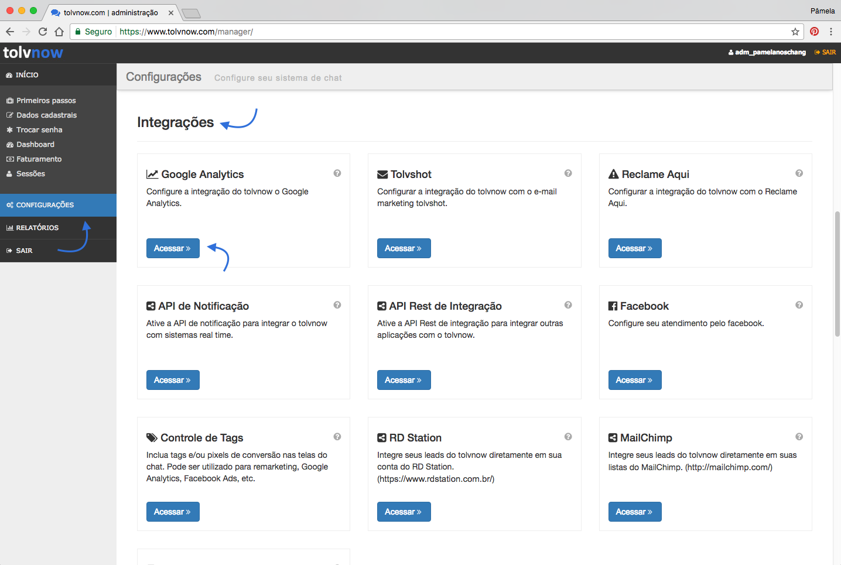
Task: Log out via top-right SAIR link
Action: tap(825, 52)
